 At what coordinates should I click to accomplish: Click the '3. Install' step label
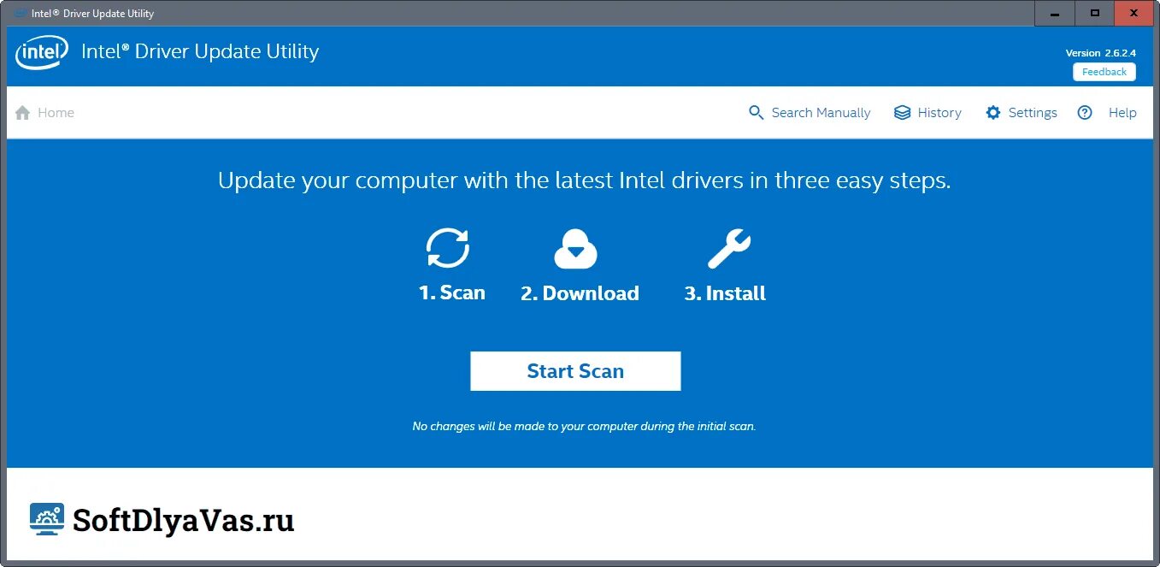[x=725, y=293]
